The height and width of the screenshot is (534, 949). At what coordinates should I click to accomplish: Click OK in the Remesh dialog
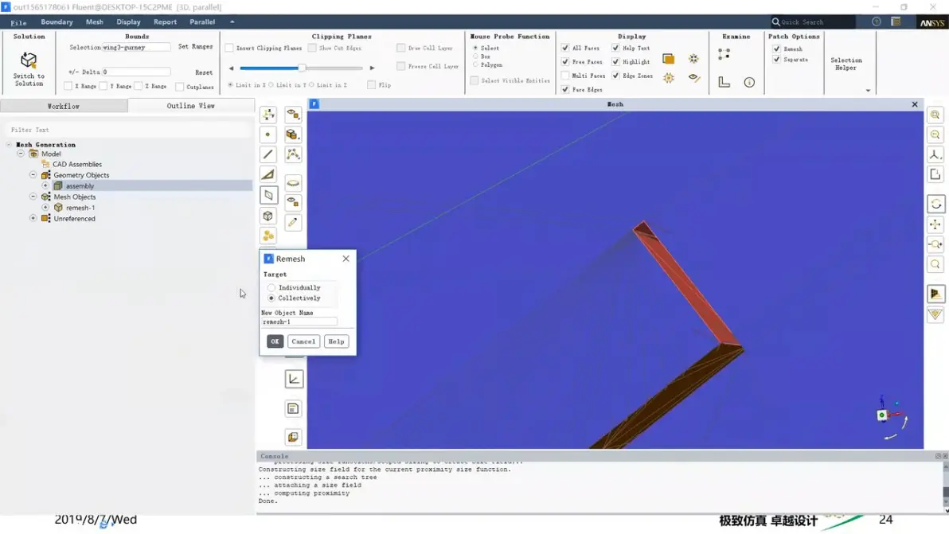tap(275, 341)
